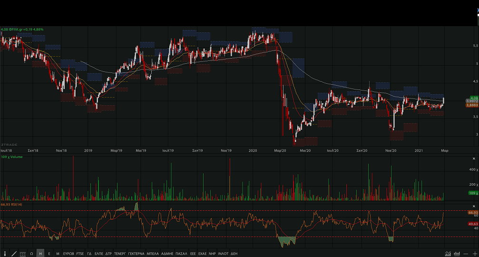Open the chart indicators icon

448,254
